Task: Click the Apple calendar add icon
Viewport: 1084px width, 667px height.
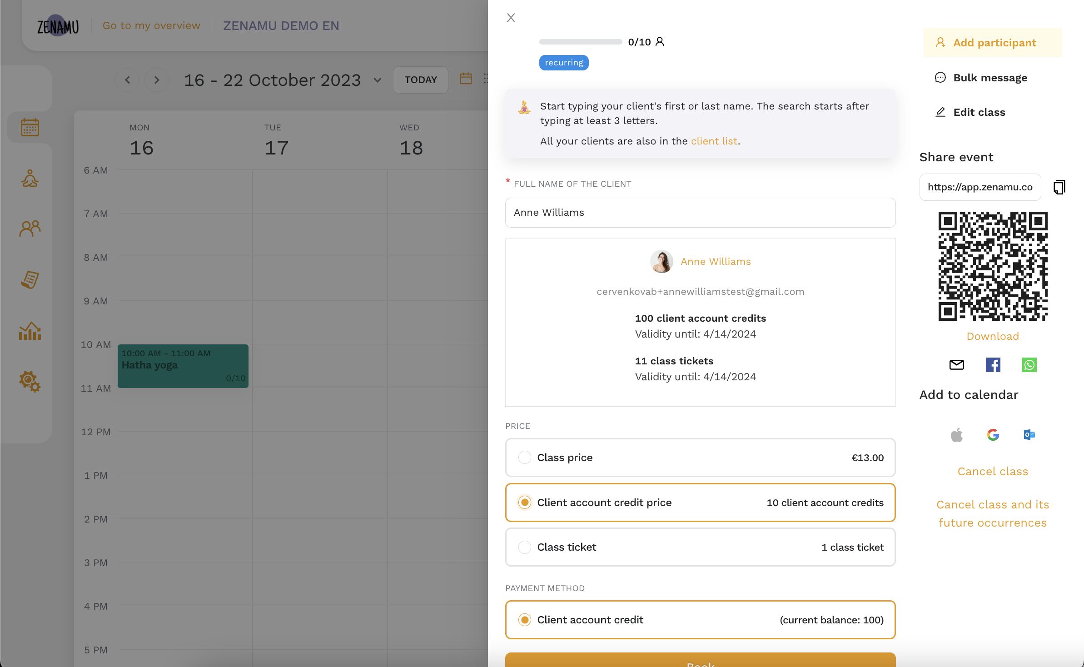Action: pos(956,435)
